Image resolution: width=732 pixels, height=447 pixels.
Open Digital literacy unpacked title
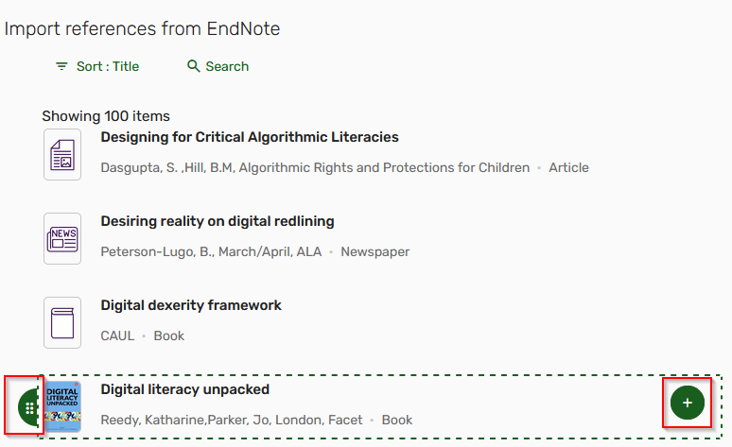tap(184, 389)
